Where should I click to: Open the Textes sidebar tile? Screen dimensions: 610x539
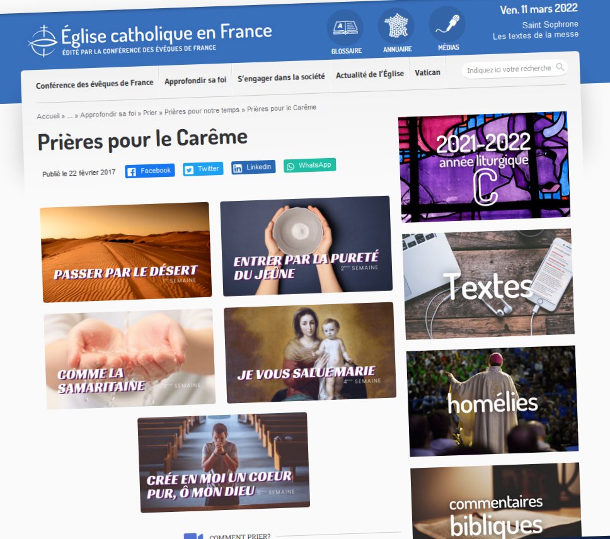click(488, 284)
